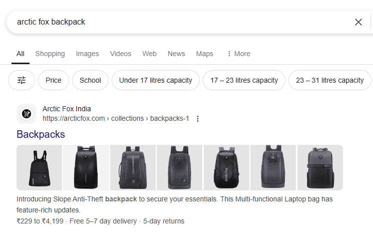Open the Price filter chip
Viewport: 373px width, 234px height.
(54, 80)
